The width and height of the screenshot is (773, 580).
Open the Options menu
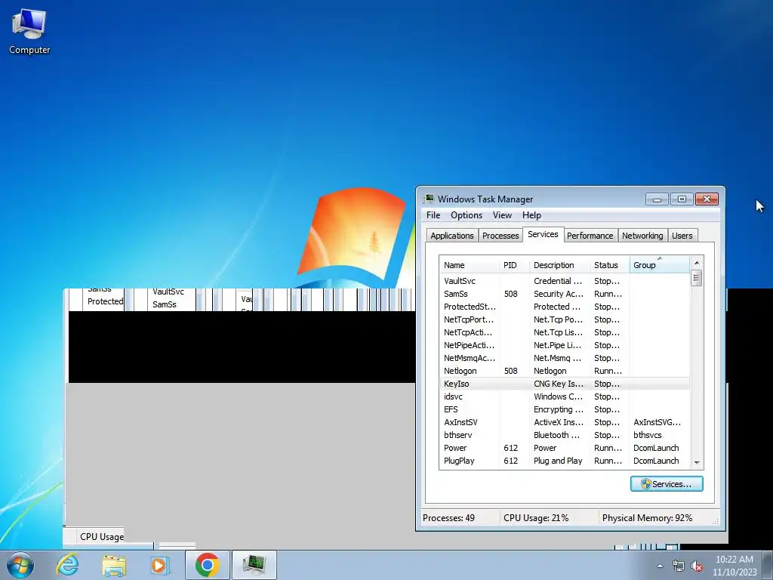pos(467,215)
